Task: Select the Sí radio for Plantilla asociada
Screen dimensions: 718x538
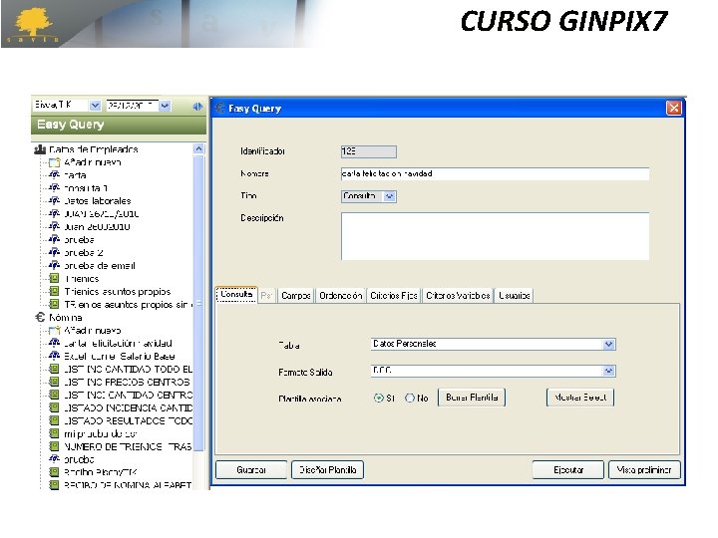Action: (x=378, y=398)
